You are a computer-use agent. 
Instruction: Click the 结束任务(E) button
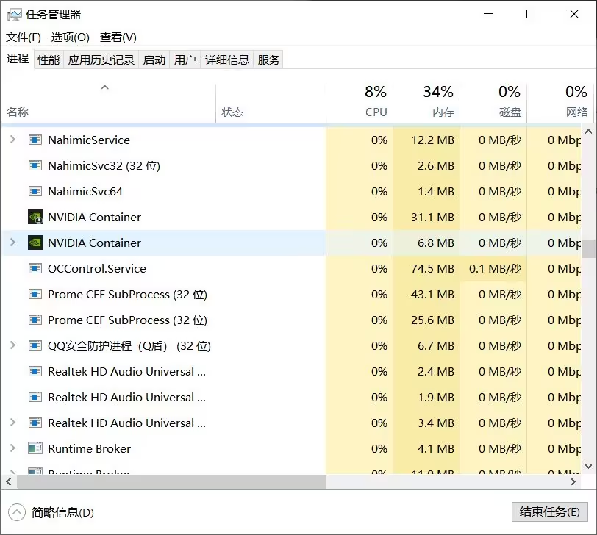click(x=549, y=511)
